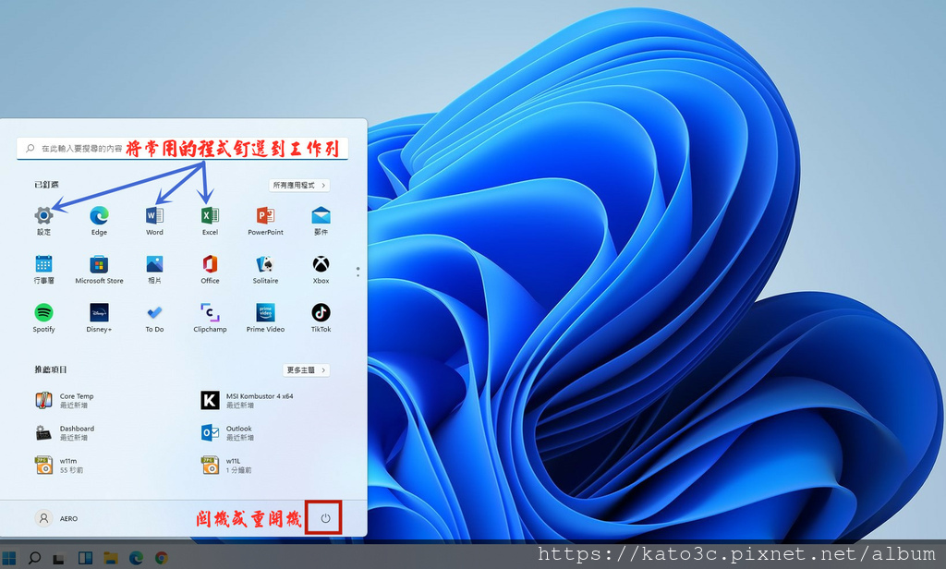Open File Explorer from taskbar

111,558
